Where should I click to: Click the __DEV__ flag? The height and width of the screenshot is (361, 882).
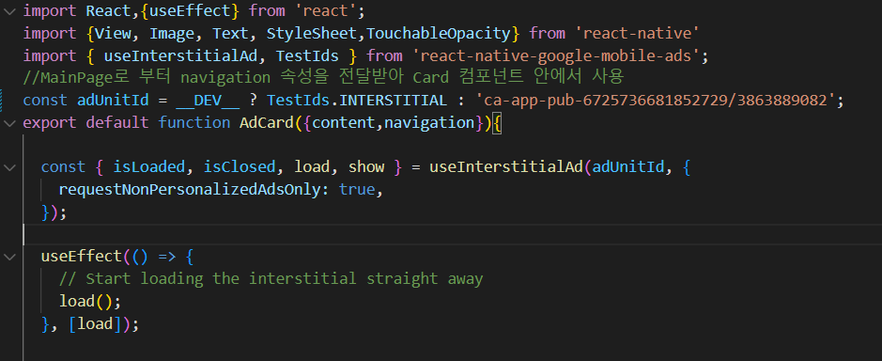click(x=209, y=101)
